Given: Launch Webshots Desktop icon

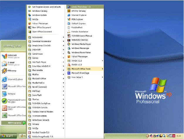Looking at the screenshot, I should click(x=69, y=40).
